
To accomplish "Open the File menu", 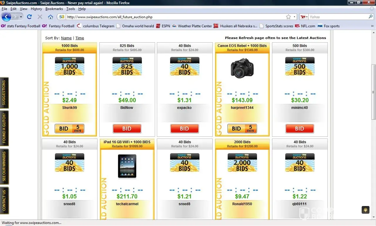I will 4,9.
